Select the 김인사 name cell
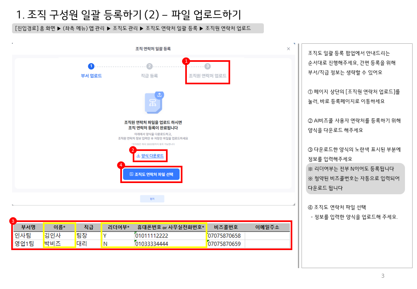 pos(59,236)
